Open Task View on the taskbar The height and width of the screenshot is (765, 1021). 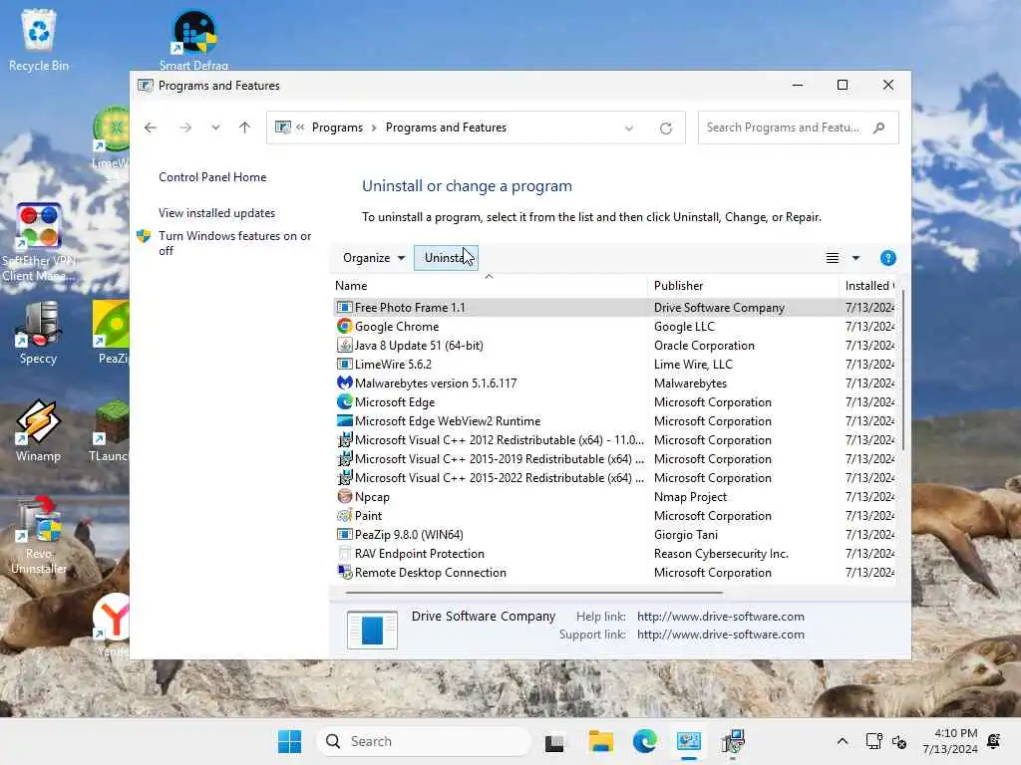coord(554,741)
